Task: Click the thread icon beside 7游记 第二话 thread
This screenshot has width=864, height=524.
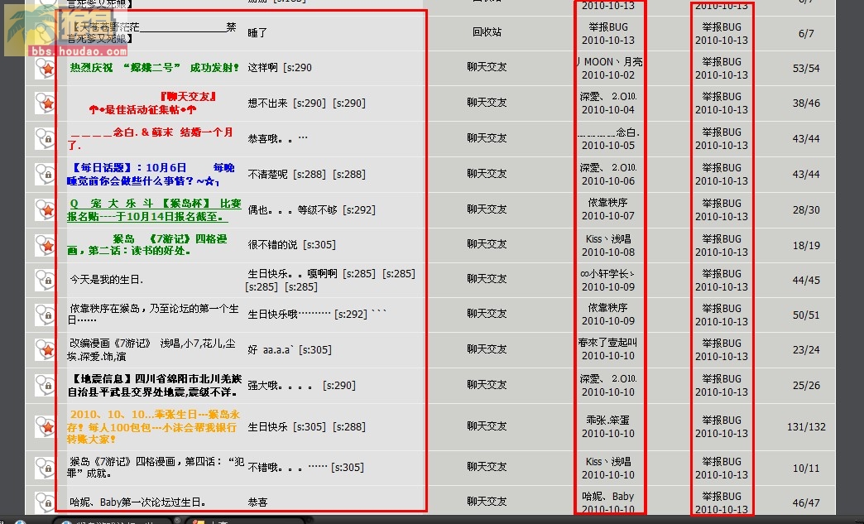Action: 46,245
